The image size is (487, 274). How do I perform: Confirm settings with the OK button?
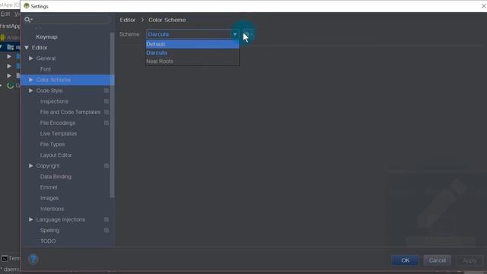click(x=405, y=260)
